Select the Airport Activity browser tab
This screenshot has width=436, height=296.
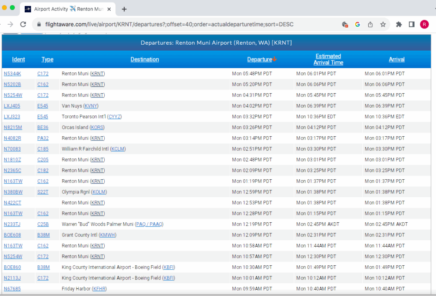(x=64, y=9)
